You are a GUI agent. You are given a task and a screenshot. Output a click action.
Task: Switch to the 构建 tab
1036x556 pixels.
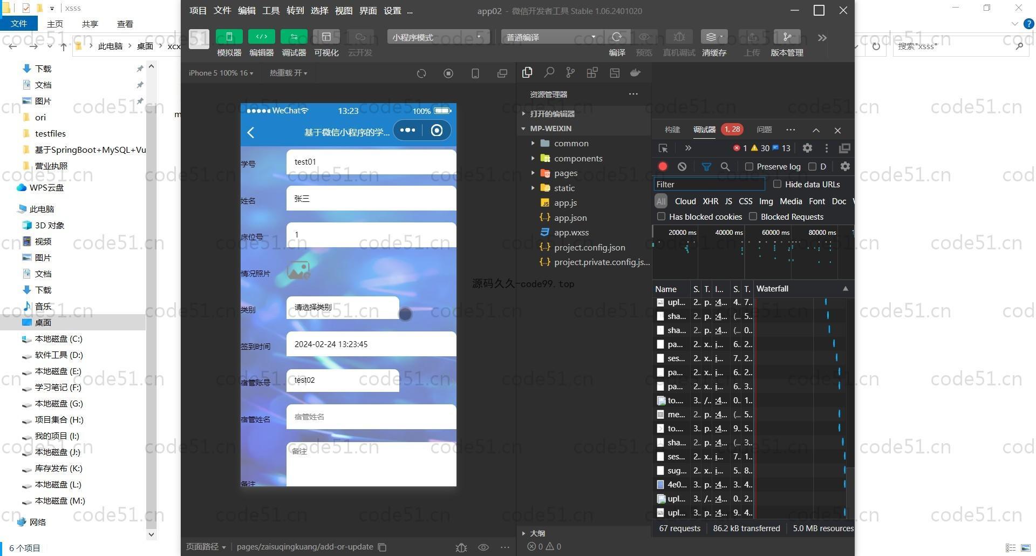tap(672, 130)
